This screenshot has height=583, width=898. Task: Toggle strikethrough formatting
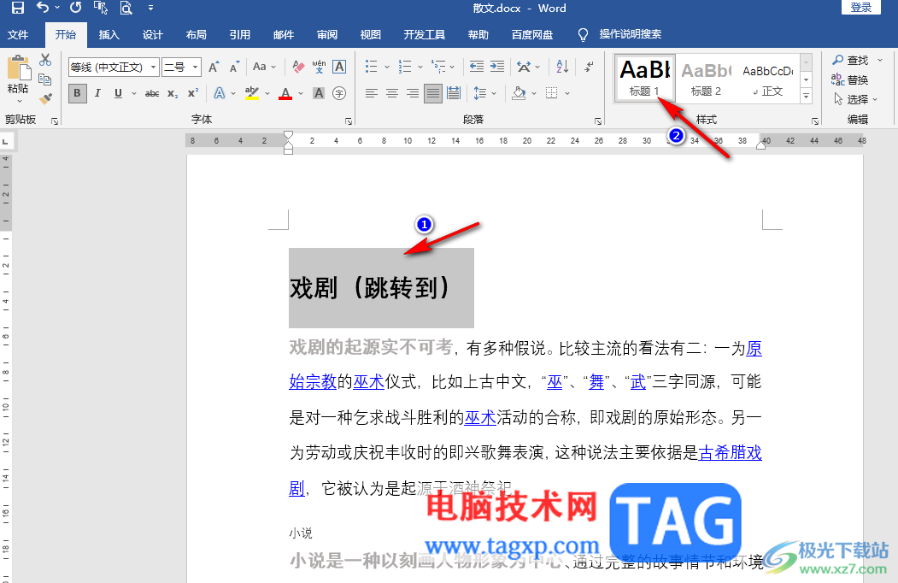point(152,93)
